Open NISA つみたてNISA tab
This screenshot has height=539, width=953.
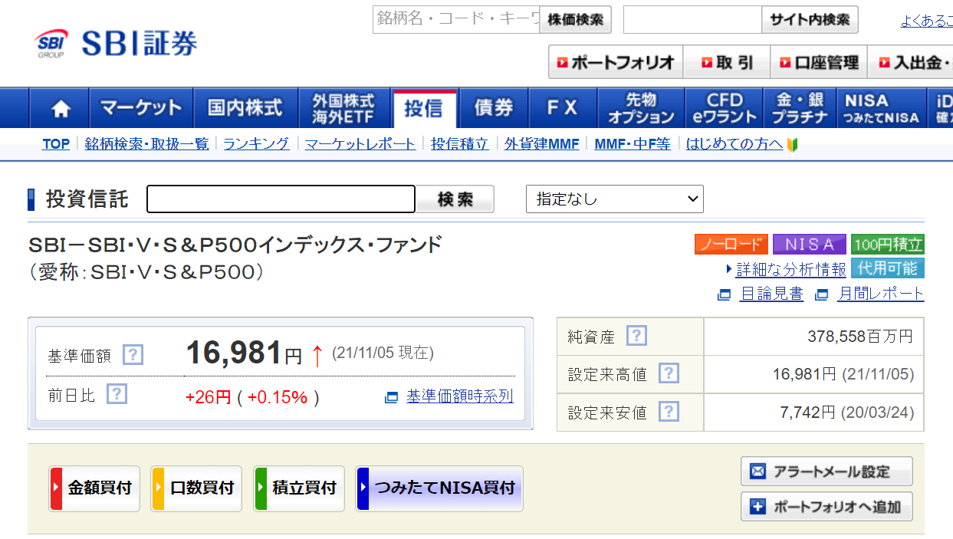881,108
